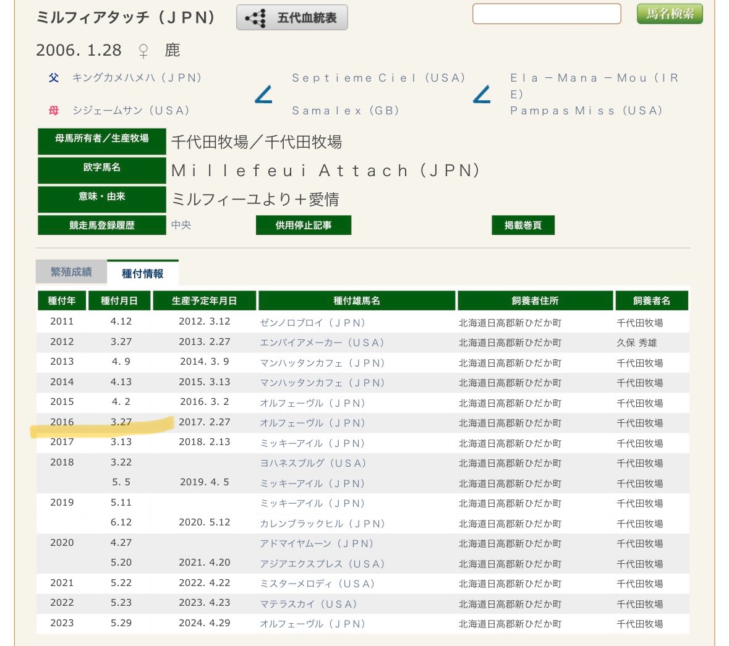Open 2016 オルフェーヴル (JPN) stallion link
This screenshot has width=729, height=646.
(x=312, y=423)
